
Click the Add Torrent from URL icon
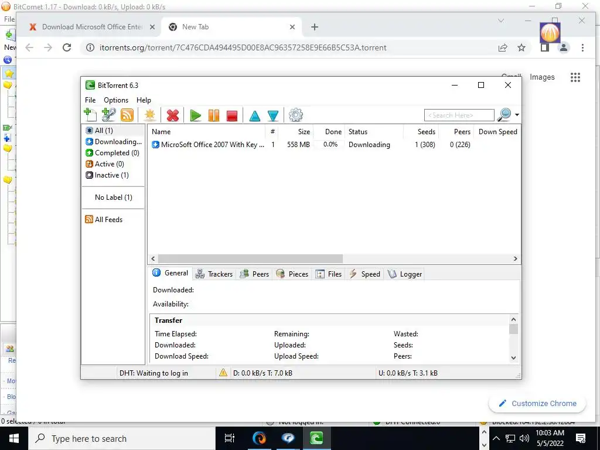click(x=108, y=115)
